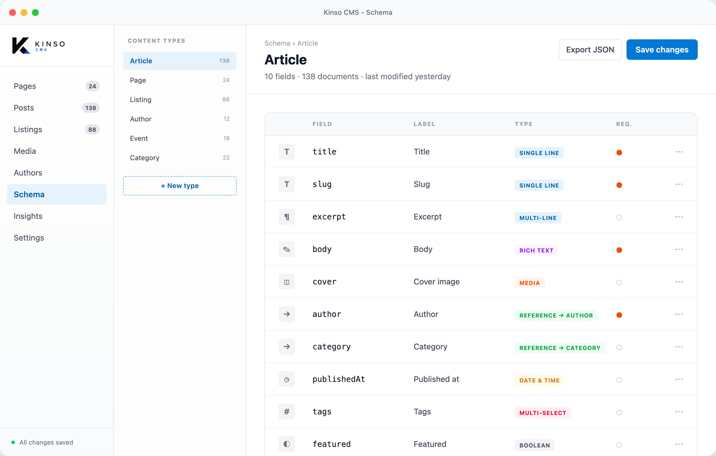The height and width of the screenshot is (456, 716).
Task: Open the more options menu for body
Action: coord(679,249)
